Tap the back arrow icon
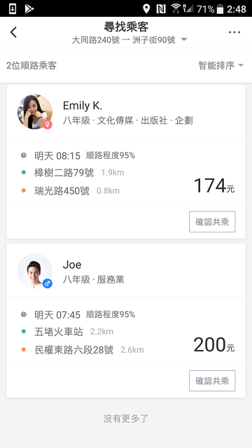Screen dimensions: 252x448 click(x=13, y=32)
